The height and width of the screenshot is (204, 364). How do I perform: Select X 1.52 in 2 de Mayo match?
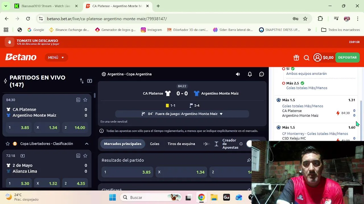[x=47, y=183]
